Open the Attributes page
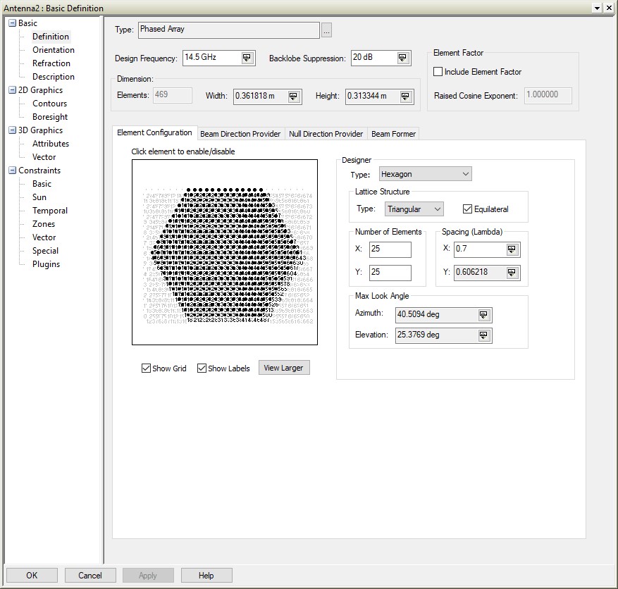Viewport: 618px width, 589px height. 51,144
